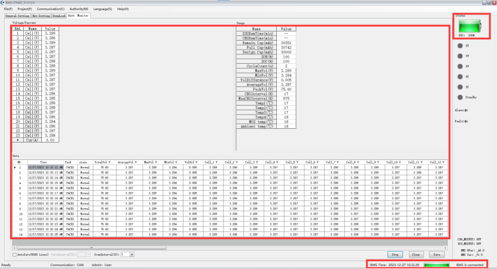Image resolution: width=497 pixels, height=269 pixels.
Task: Enable the AutoSave (5000 Lines) checkbox
Action: coord(14,254)
